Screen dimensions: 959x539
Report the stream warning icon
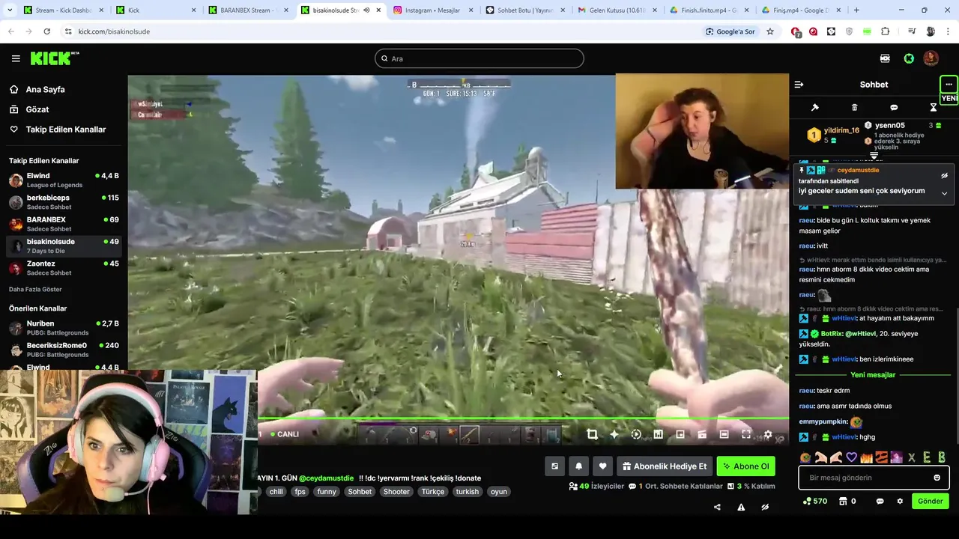[x=741, y=508]
